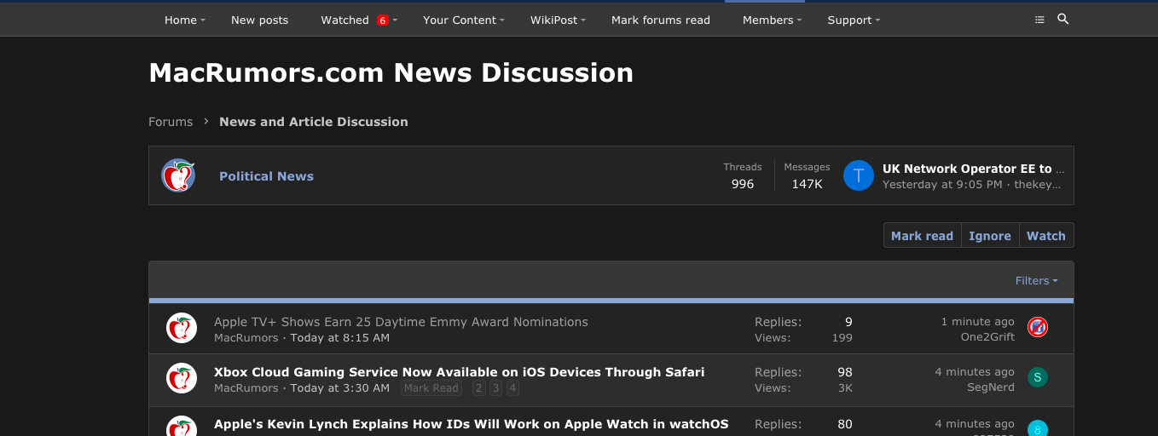Expand the Home dropdown arrow
The image size is (1158, 436).
[x=203, y=20]
